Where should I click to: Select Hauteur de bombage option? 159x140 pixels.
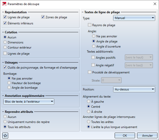[9, 83]
